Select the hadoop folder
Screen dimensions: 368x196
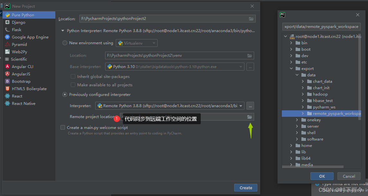coord(320,94)
